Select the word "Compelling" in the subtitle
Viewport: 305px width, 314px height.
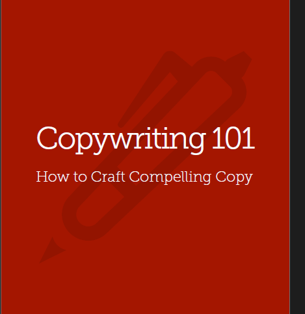tap(170, 178)
